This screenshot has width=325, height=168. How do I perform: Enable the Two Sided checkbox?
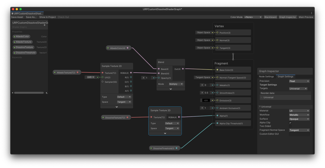click(290, 126)
